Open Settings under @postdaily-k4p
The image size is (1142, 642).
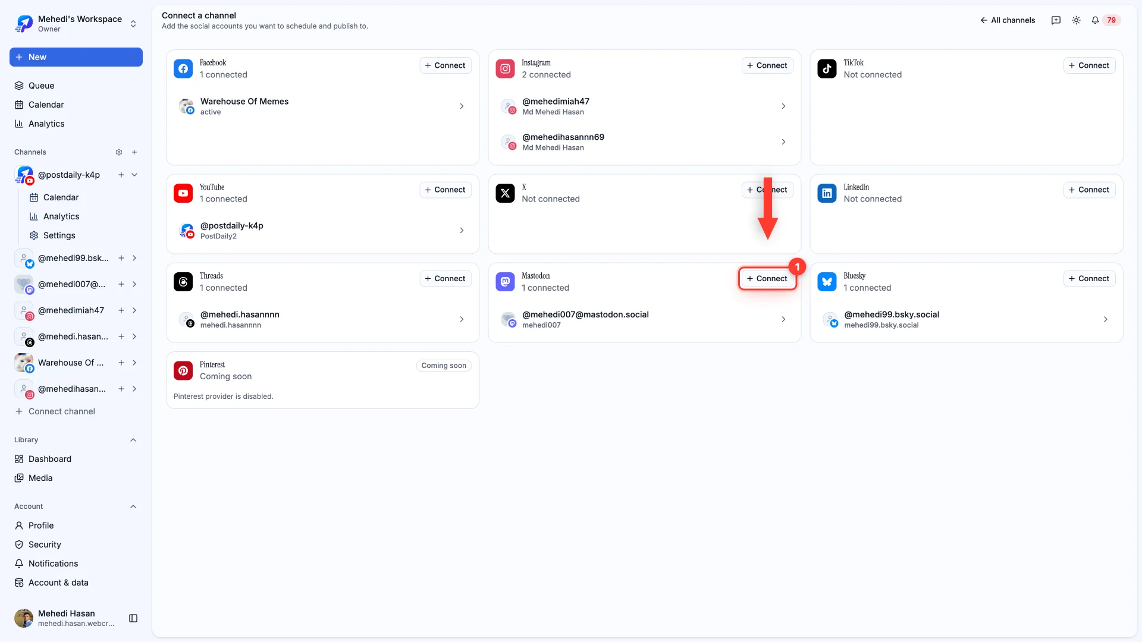pyautogui.click(x=83, y=235)
